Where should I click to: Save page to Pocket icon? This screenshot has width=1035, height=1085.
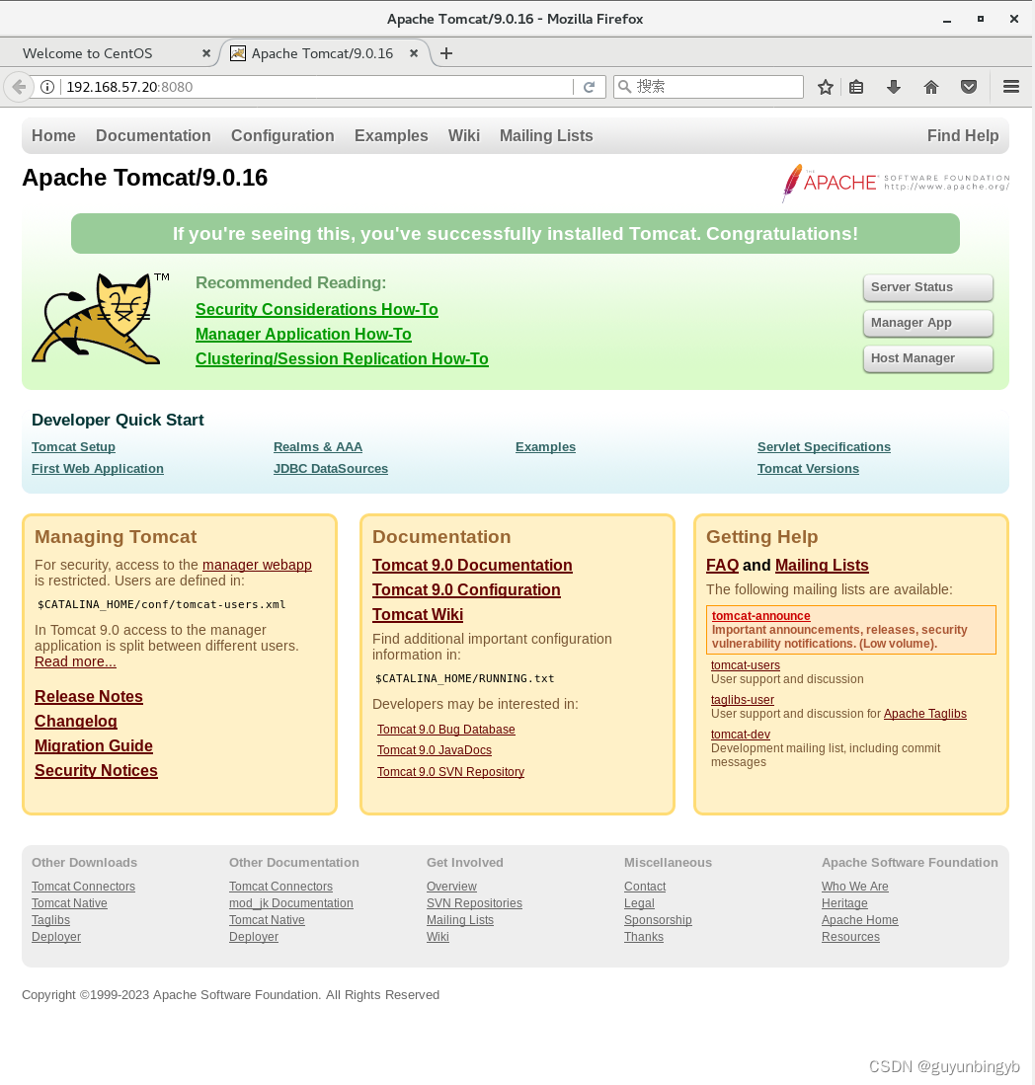click(969, 87)
